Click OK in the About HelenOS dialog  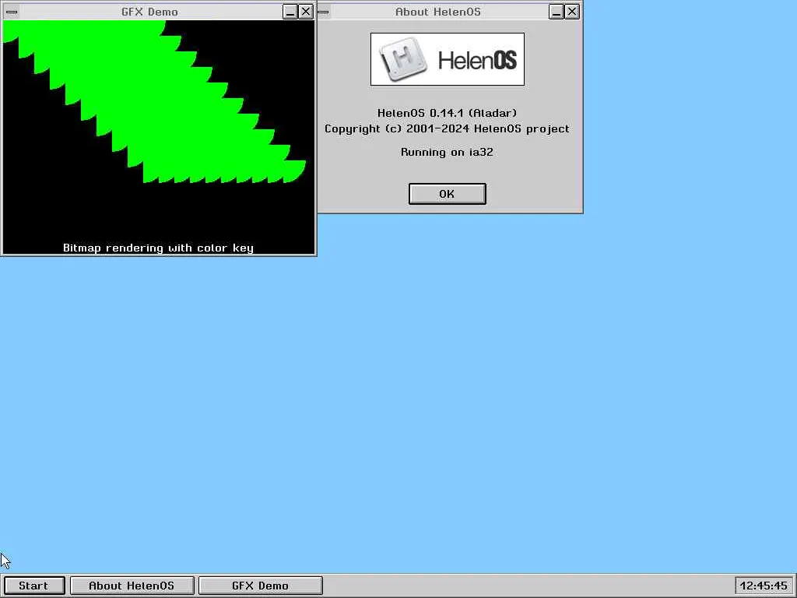[x=448, y=194]
